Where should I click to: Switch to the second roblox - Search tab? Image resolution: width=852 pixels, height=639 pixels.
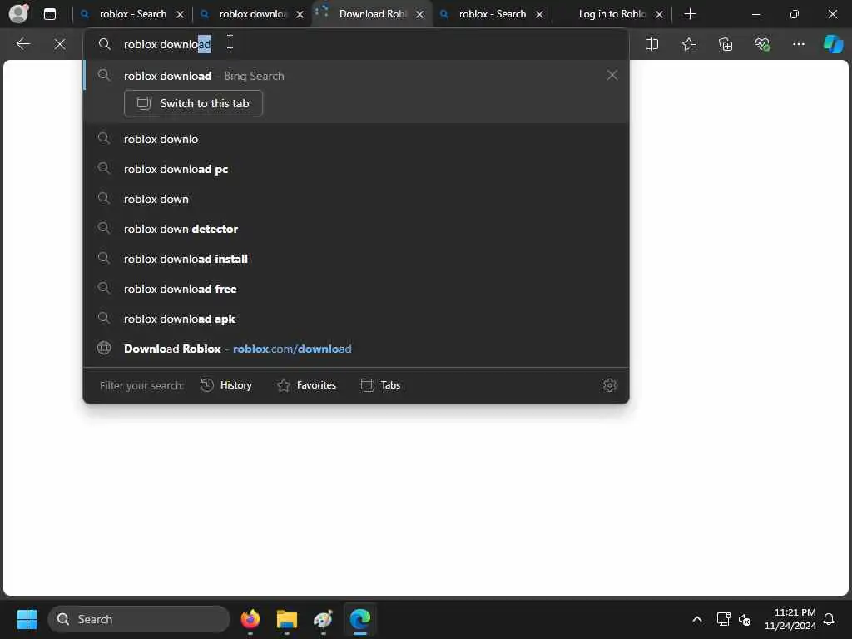(x=491, y=14)
